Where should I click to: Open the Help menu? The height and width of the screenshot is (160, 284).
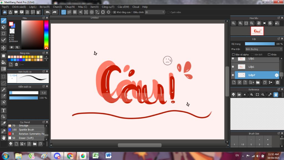pyautogui.click(x=145, y=7)
